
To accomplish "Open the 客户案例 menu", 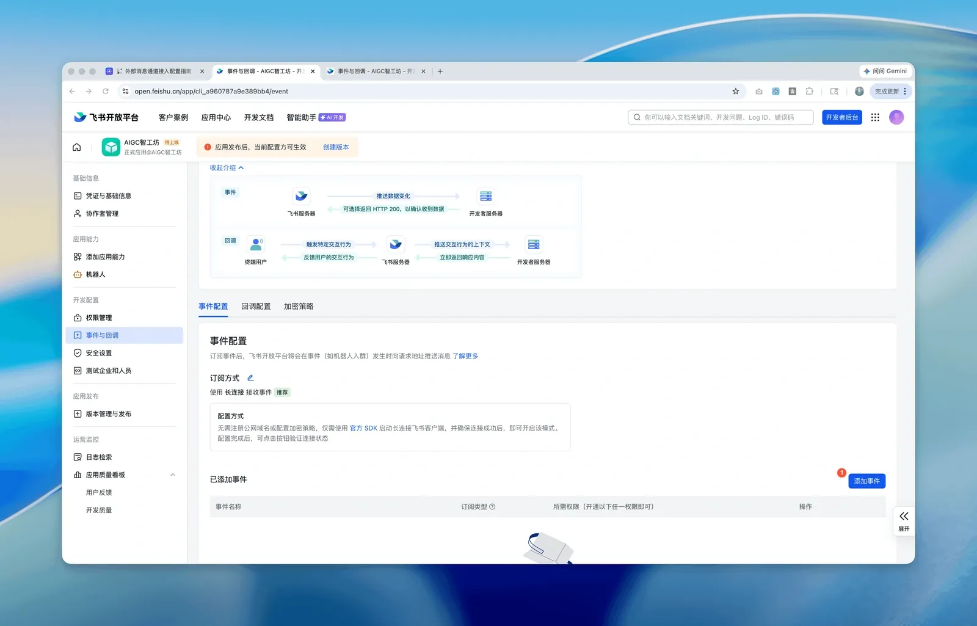I will click(173, 117).
